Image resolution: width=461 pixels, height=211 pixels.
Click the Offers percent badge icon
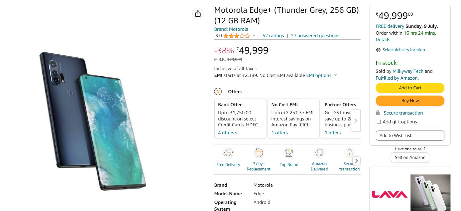(x=218, y=92)
